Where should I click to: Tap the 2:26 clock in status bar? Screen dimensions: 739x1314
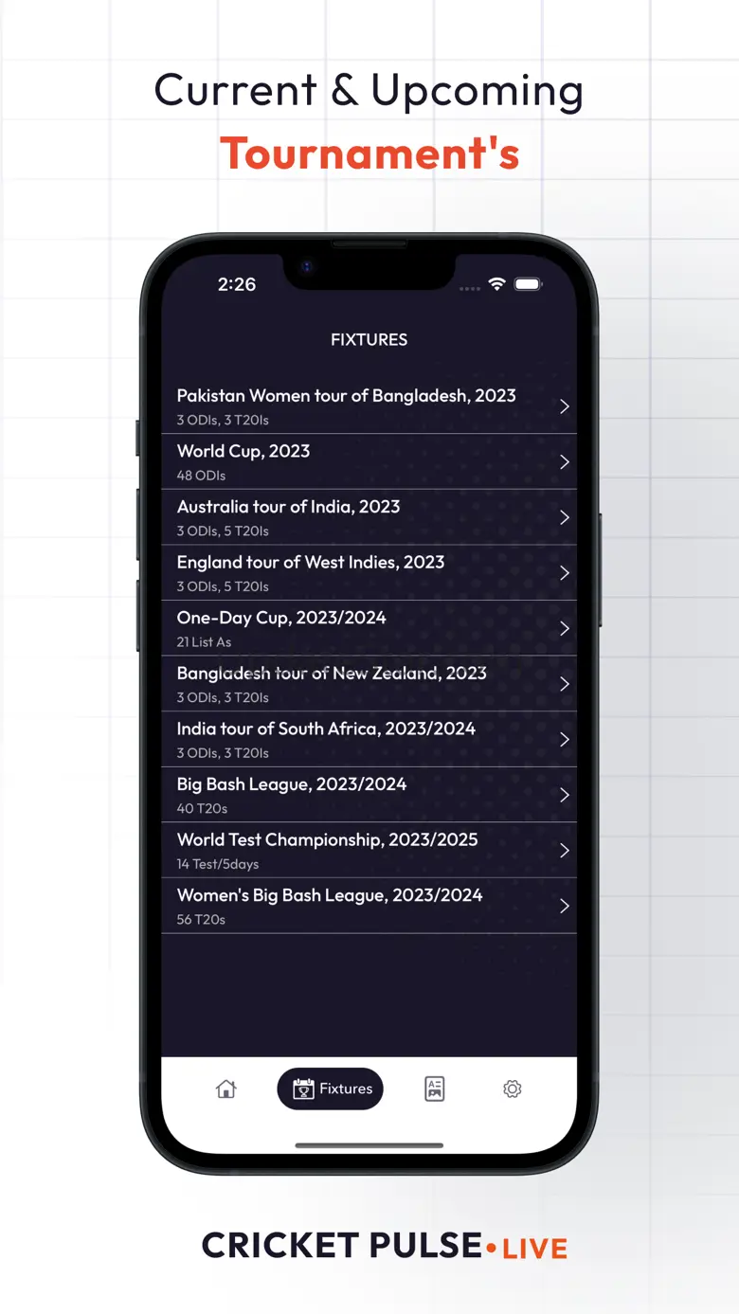tap(237, 284)
